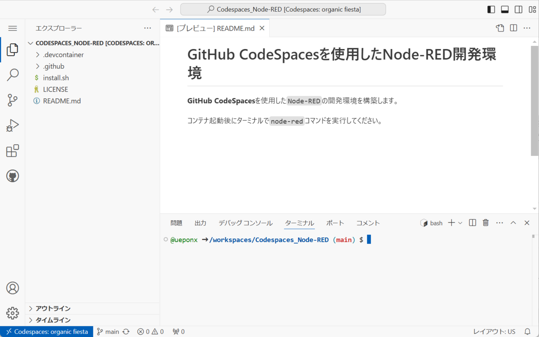Screen dimensions: 539x337
Task: Switch to the デバッグ コンソール tab
Action: (245, 223)
